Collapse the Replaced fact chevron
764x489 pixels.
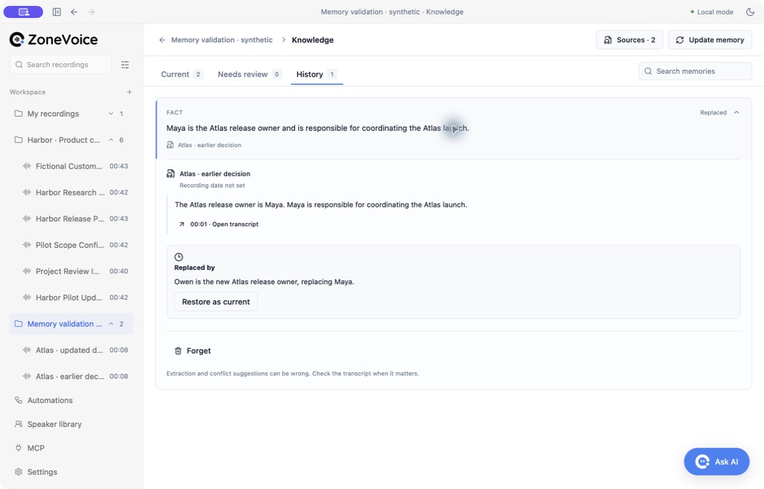click(x=737, y=113)
